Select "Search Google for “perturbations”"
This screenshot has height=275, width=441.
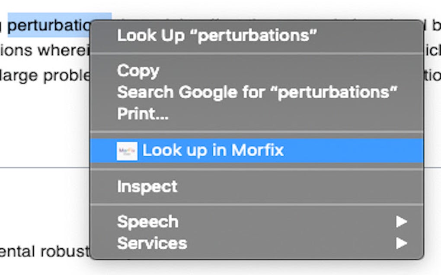(x=258, y=92)
